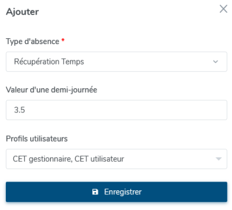Click the floppy disk save icon

[95, 192]
